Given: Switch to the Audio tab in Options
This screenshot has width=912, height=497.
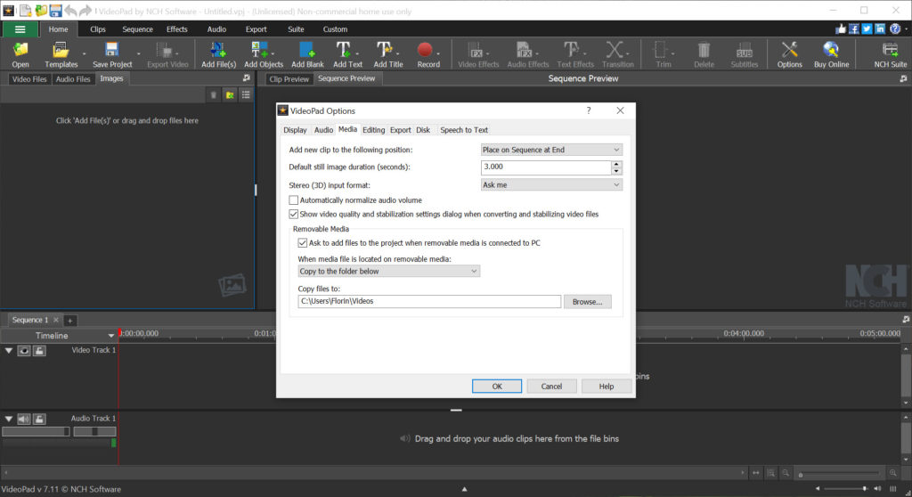Looking at the screenshot, I should click(x=323, y=130).
